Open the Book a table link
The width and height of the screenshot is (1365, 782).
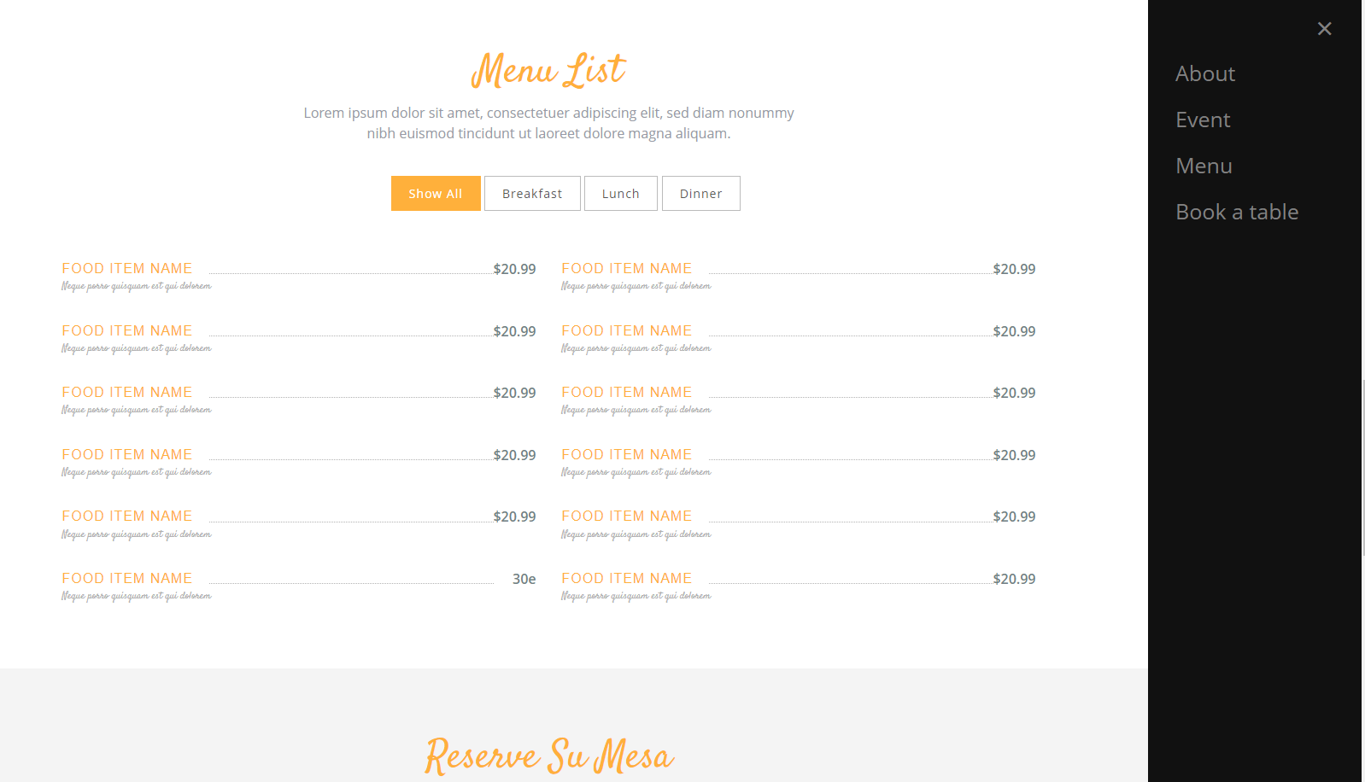[x=1237, y=212]
